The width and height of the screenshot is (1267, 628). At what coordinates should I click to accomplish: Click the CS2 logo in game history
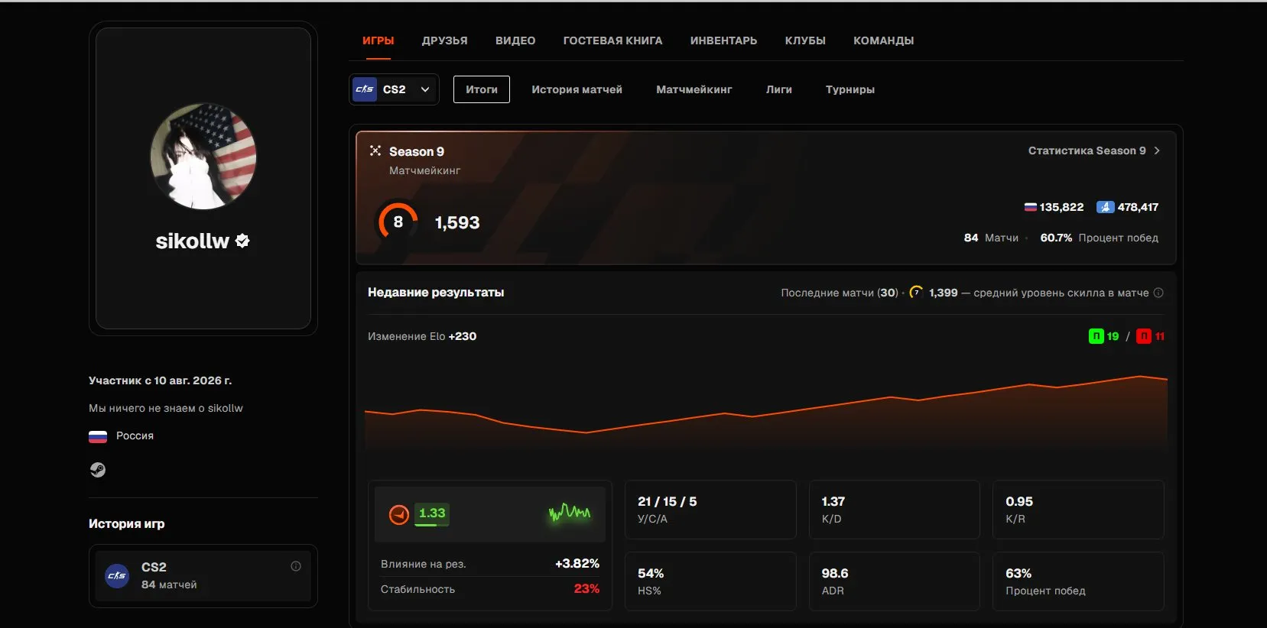(117, 575)
